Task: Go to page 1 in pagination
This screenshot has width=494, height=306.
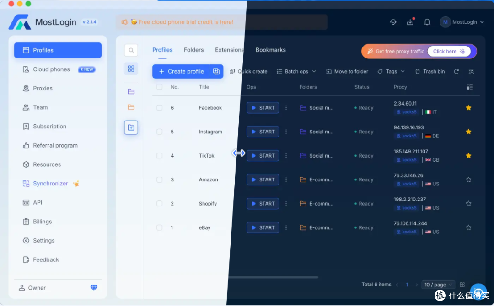Action: click(x=407, y=285)
